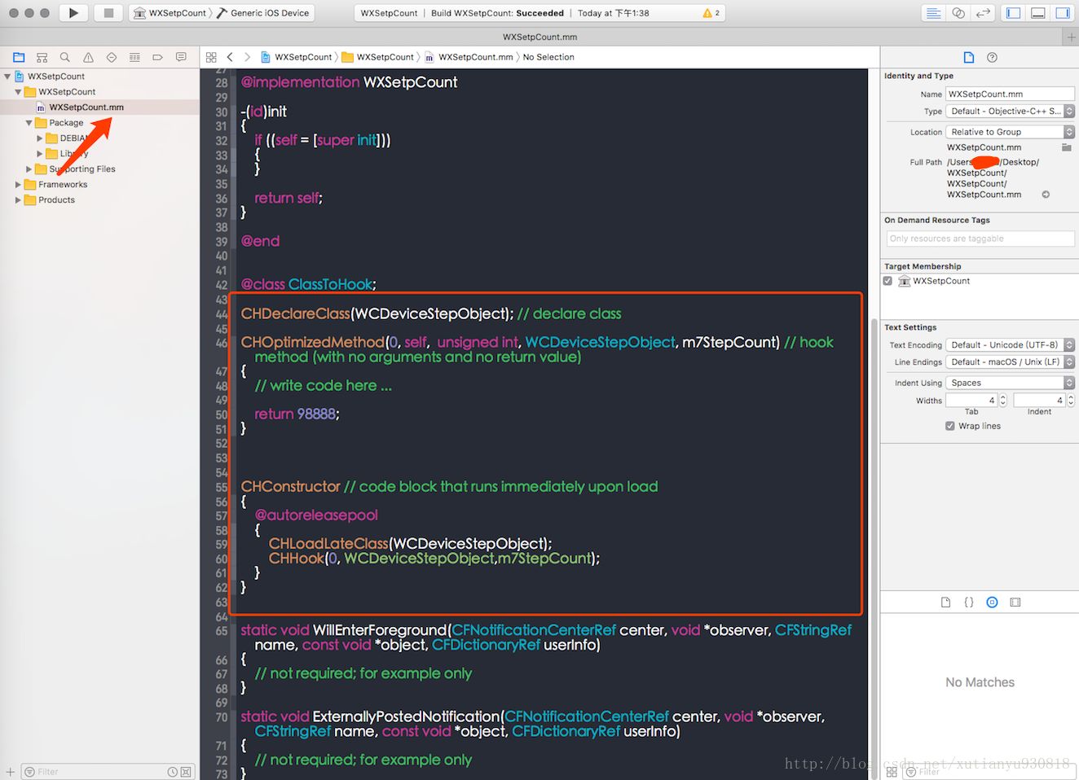Choose file location with folder icon
This screenshot has height=780, width=1079.
click(x=1067, y=147)
